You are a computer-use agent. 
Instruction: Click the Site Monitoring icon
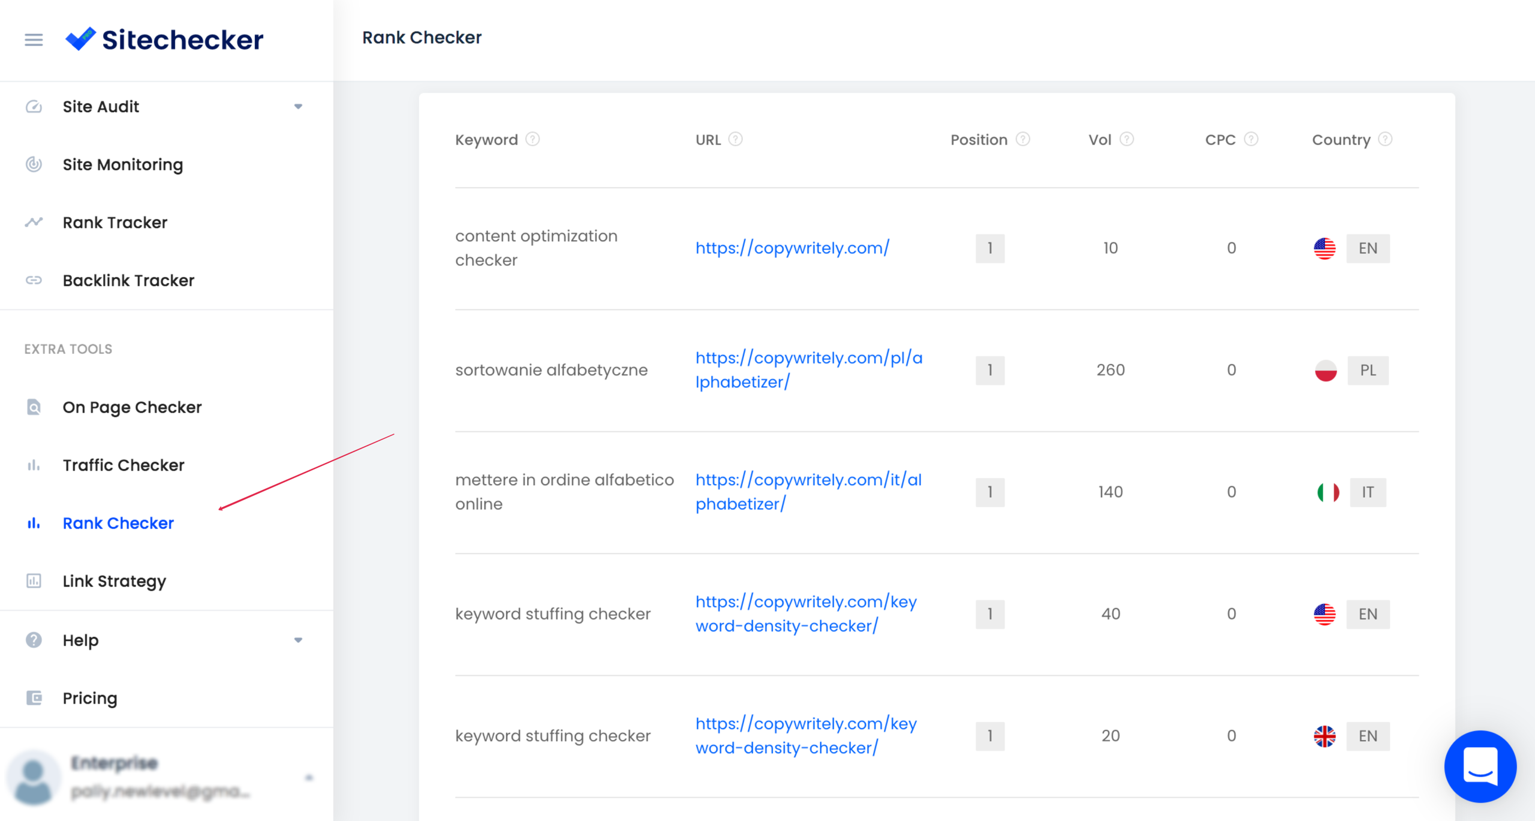point(32,164)
